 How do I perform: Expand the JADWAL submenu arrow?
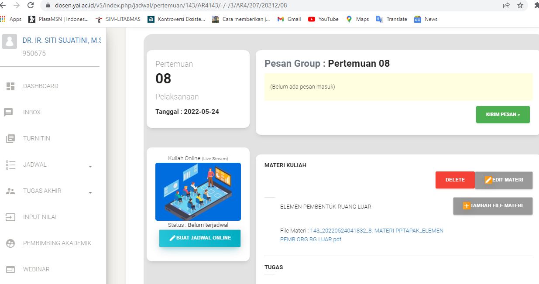click(90, 167)
